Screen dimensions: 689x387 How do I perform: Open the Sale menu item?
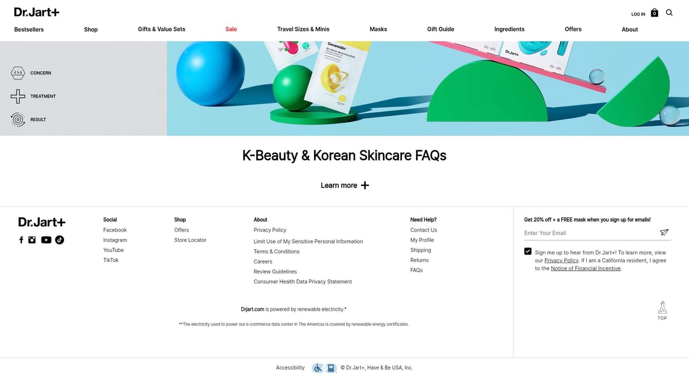[x=231, y=29]
